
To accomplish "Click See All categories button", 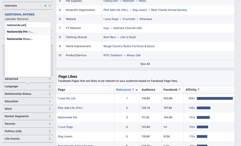I will coord(145,64).
